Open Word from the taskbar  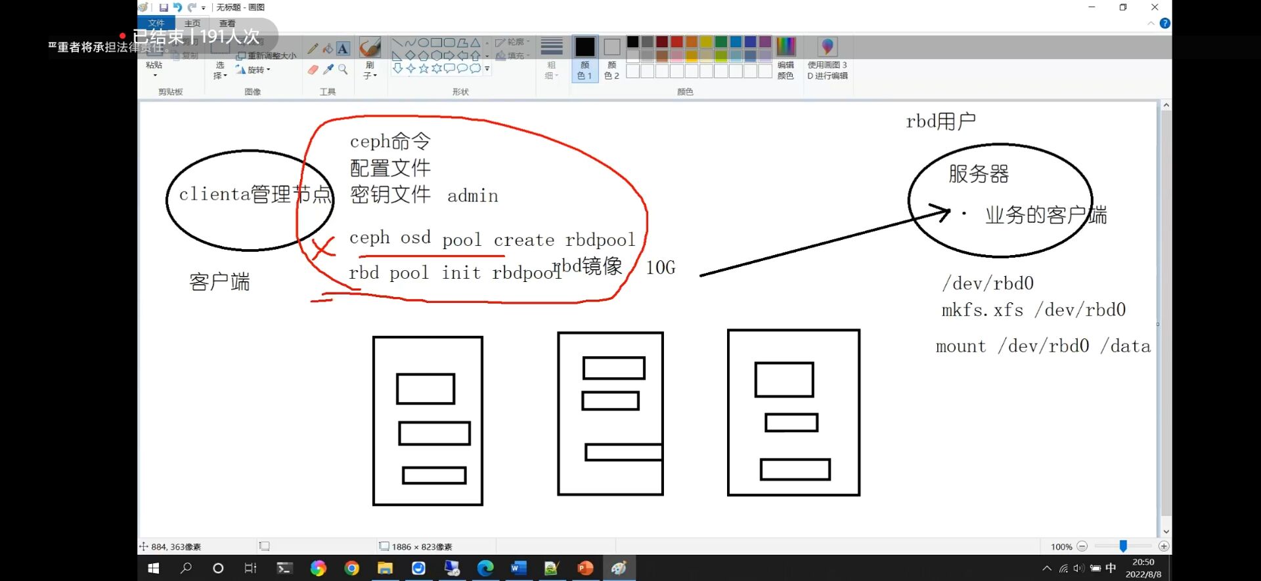pos(519,568)
